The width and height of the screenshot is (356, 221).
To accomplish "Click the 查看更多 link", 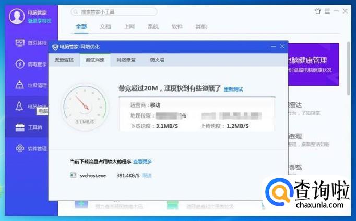I will tap(143, 162).
